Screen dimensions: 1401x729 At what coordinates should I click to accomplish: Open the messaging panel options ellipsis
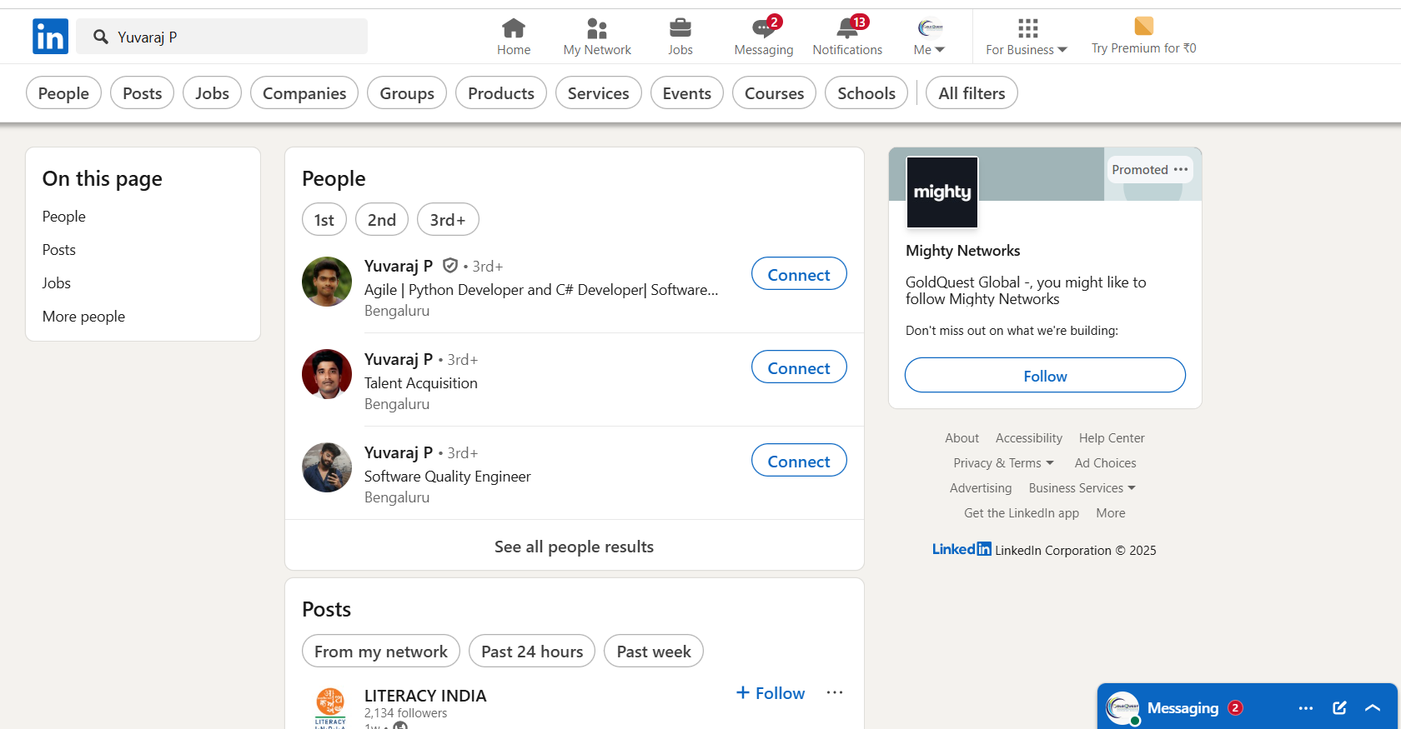1306,708
